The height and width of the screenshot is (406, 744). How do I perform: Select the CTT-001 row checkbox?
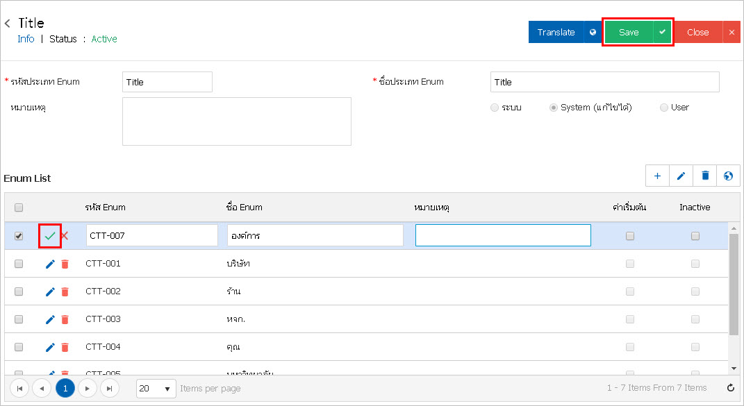19,264
